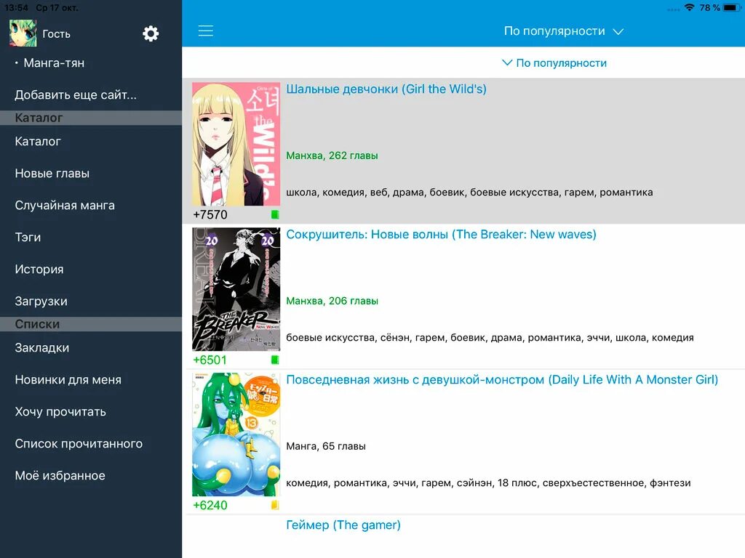745x558 pixels.
Task: Tap the battery indicator in status bar
Action: tap(732, 7)
